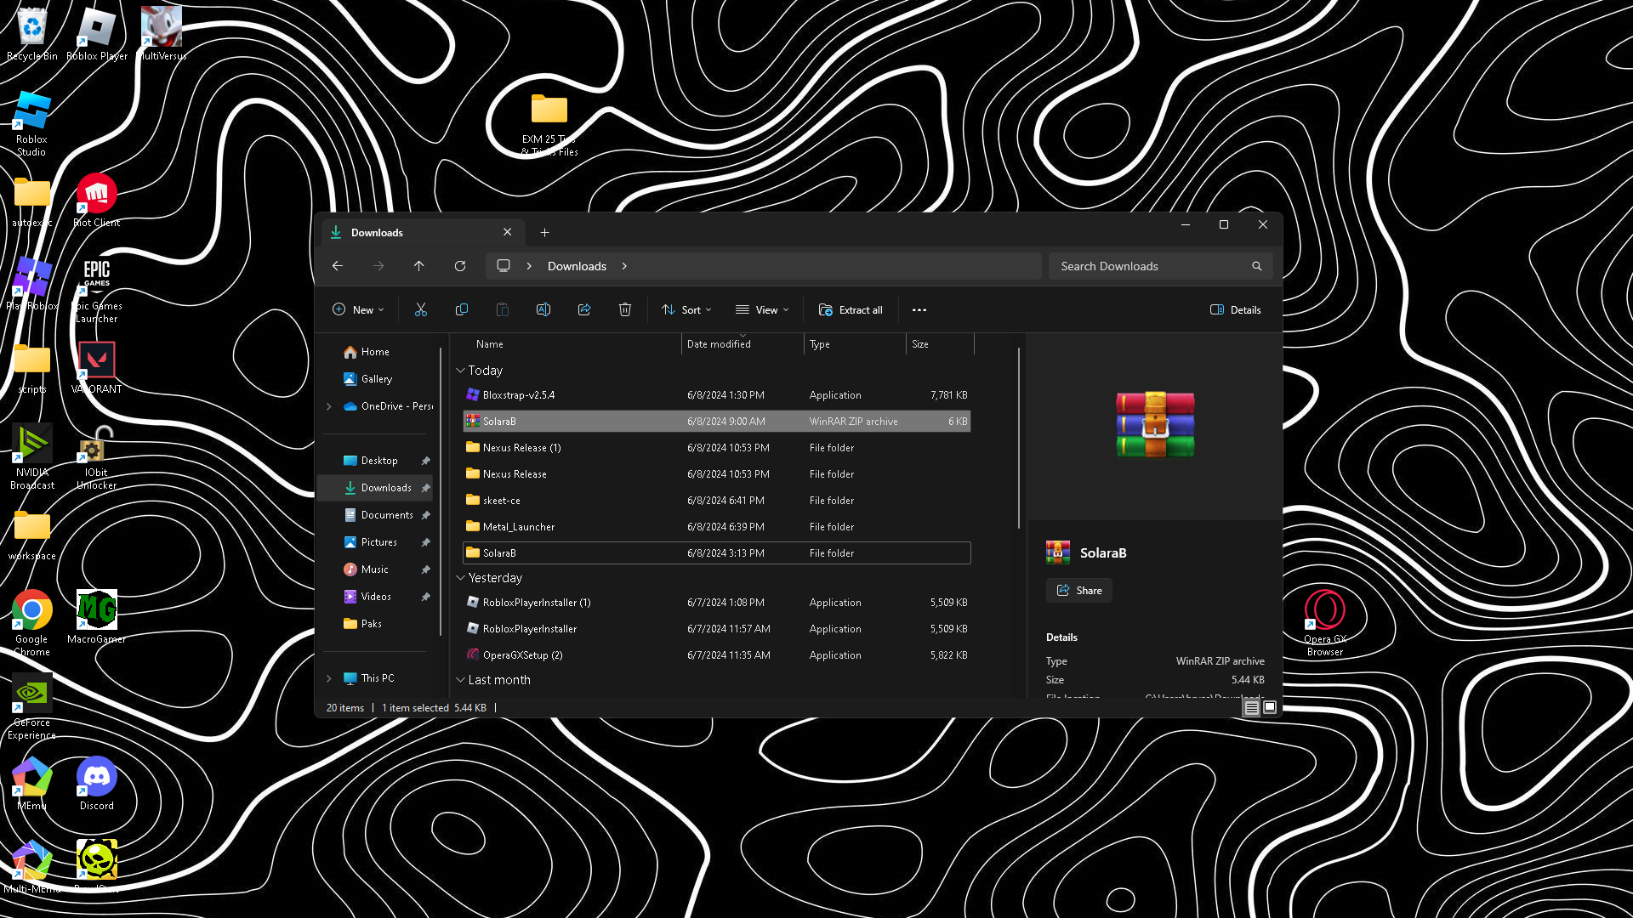Open the See more options menu
The height and width of the screenshot is (918, 1633).
click(x=919, y=310)
